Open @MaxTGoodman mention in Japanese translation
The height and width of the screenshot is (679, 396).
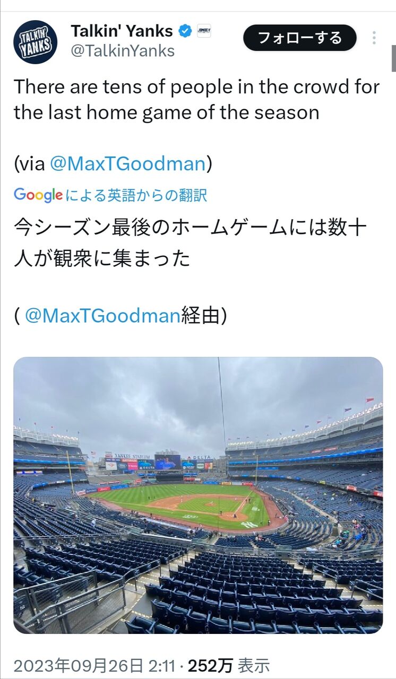pos(102,316)
